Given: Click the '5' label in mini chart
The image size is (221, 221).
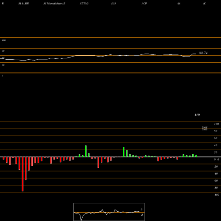Looking at the screenshot, I should [x=141, y=210].
